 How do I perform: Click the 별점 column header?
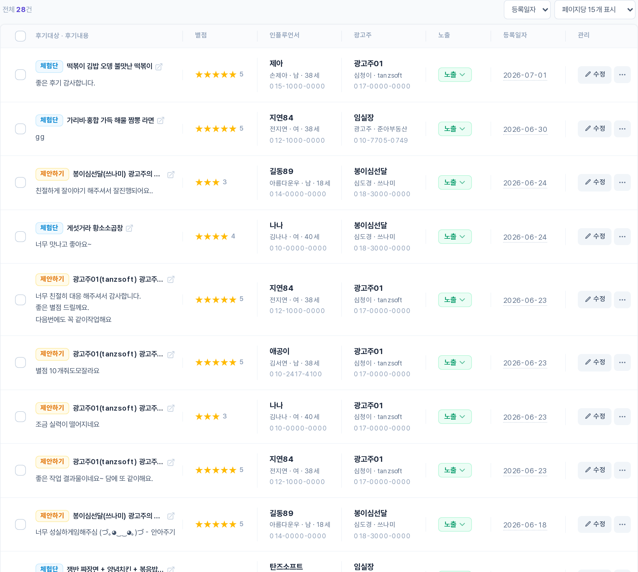[x=201, y=35]
